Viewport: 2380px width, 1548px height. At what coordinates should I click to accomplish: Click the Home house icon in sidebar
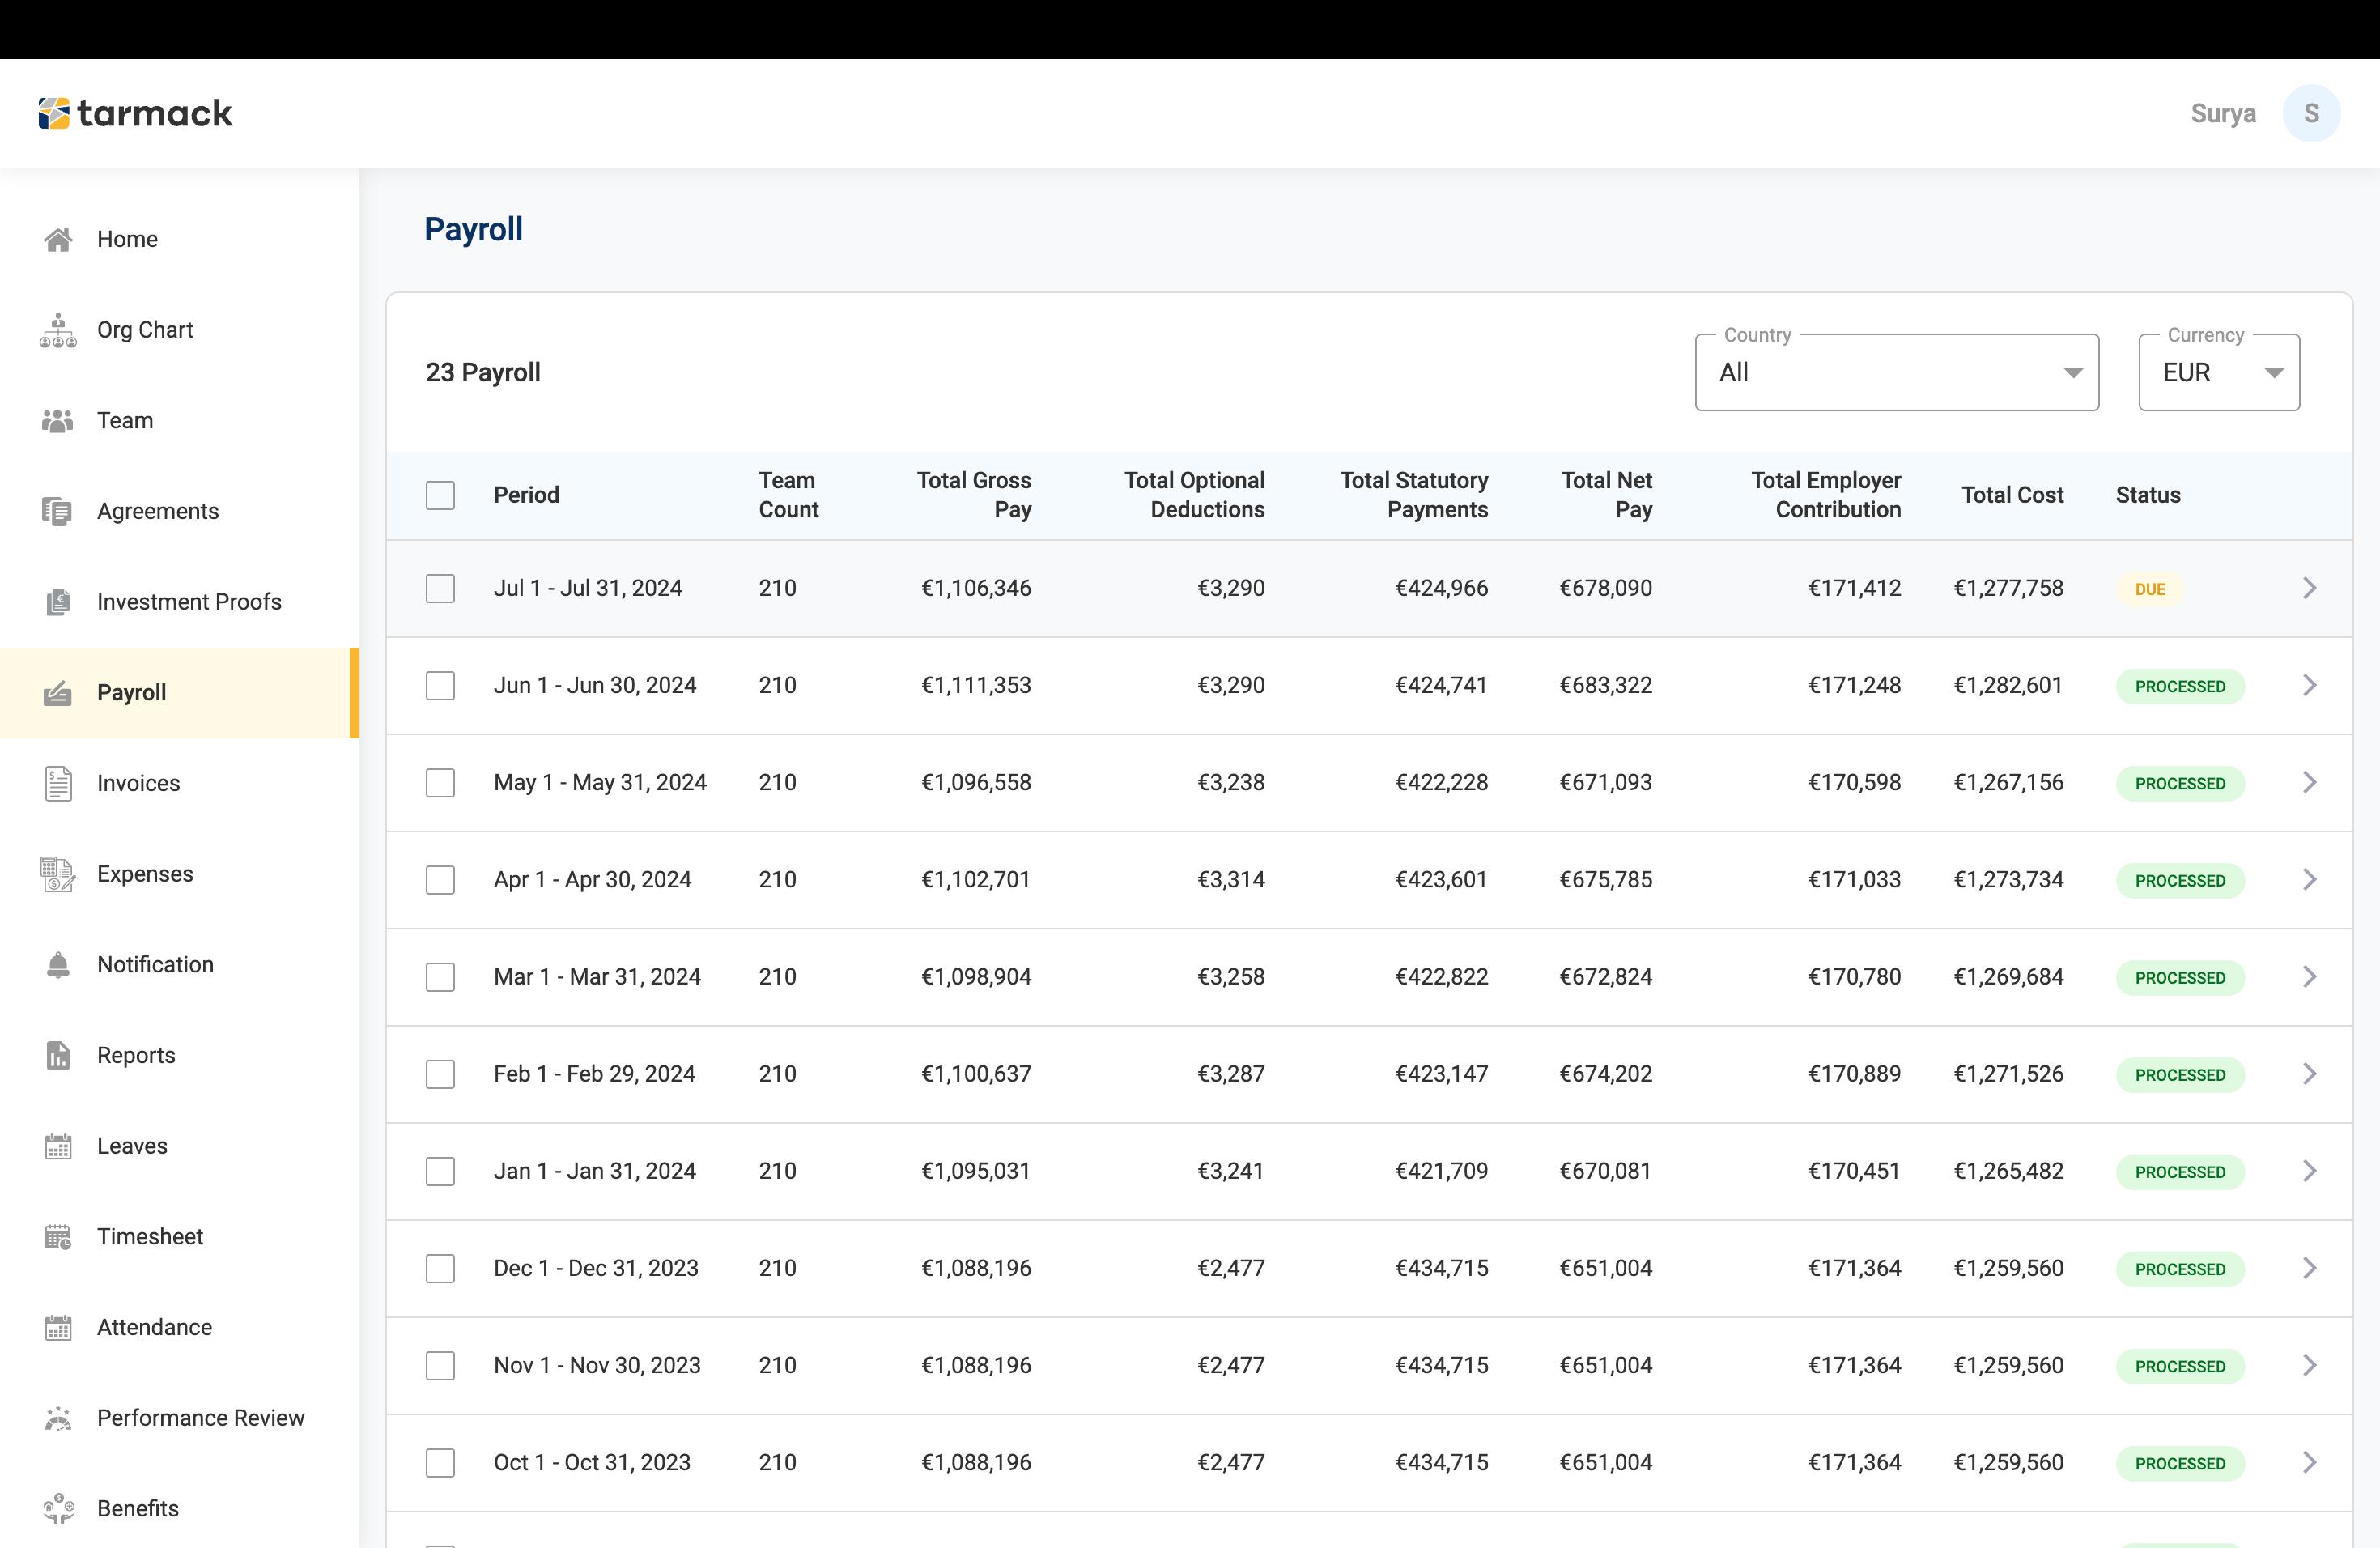(x=58, y=239)
